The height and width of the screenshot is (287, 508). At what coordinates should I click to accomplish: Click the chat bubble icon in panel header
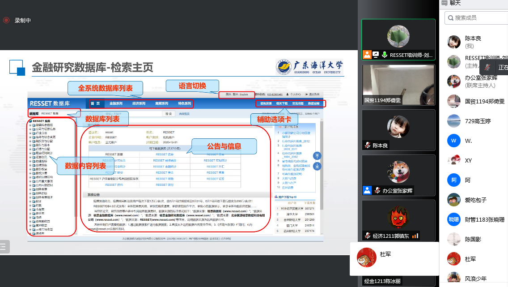(x=444, y=3)
